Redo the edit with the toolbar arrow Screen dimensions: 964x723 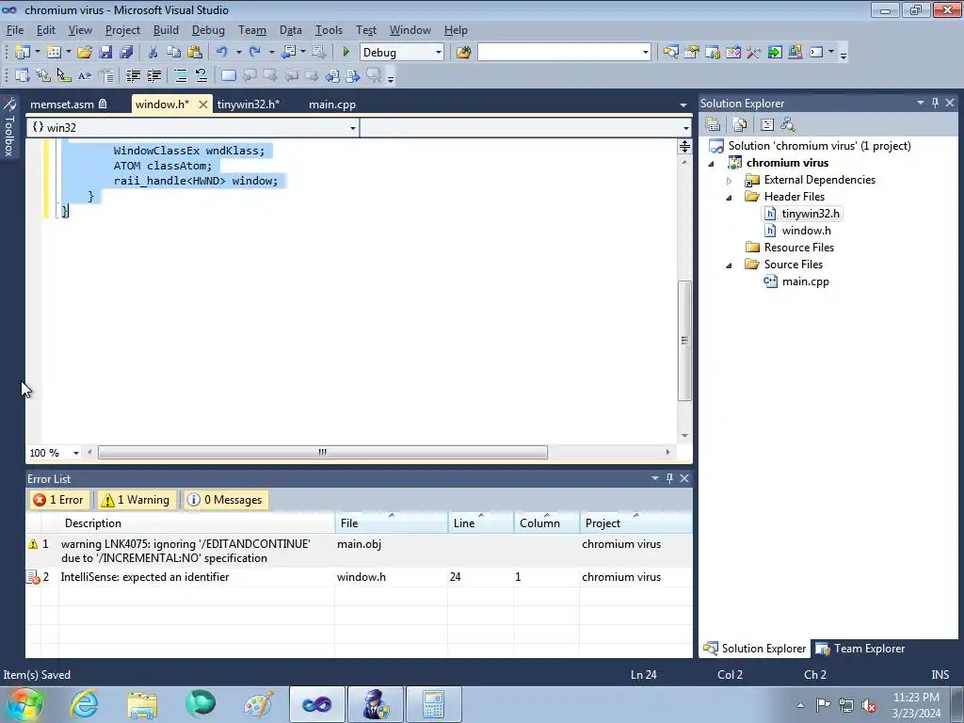pyautogui.click(x=254, y=53)
